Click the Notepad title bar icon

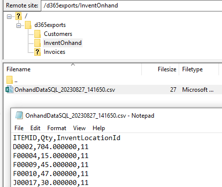19,115
